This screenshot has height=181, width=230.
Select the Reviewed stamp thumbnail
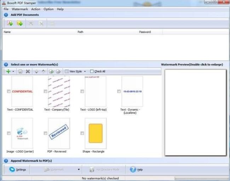(59, 133)
